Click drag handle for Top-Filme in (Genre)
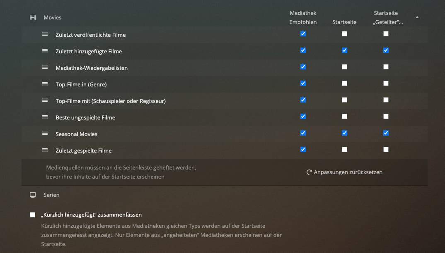The width and height of the screenshot is (445, 253). coord(45,84)
